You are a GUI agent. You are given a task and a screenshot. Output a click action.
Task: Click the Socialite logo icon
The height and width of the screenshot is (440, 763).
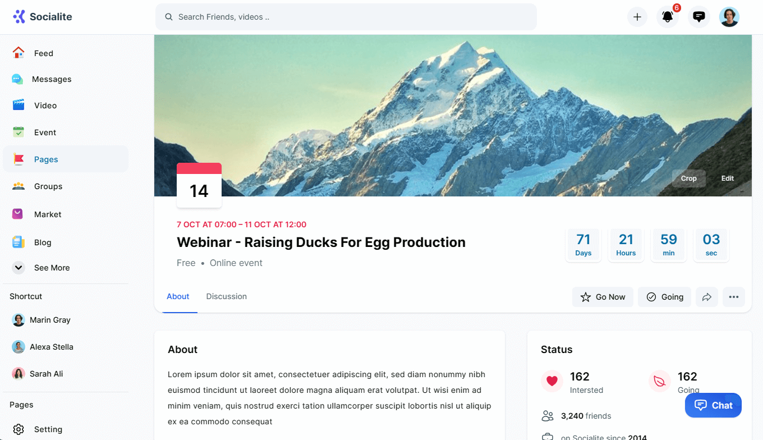(x=19, y=17)
